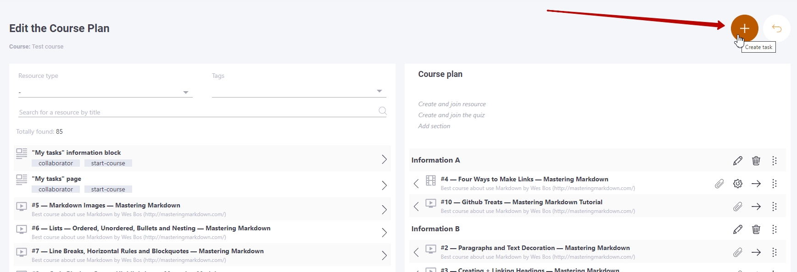Click the right arrow on the #4 Four Ways row
Viewport: 797px width, 272px height.
tap(756, 184)
